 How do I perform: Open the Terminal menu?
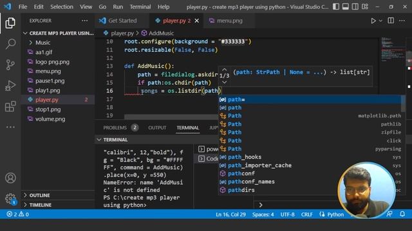tap(140, 7)
